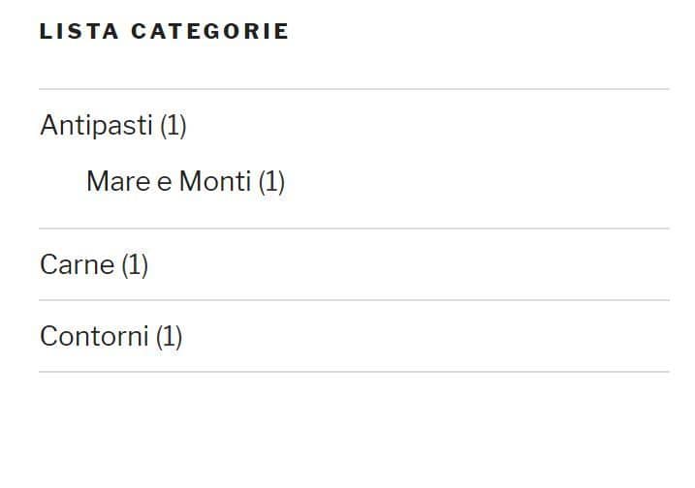Click the word Mare in the nested item
This screenshot has height=488, width=695.
pyautogui.click(x=118, y=182)
